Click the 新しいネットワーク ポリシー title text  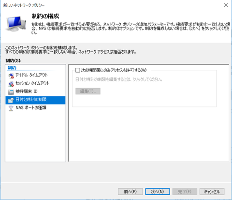(24, 5)
